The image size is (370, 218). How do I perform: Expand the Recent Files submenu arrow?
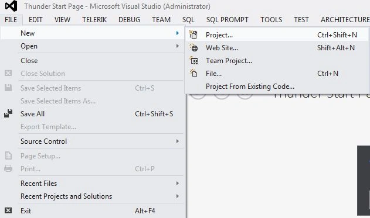click(x=178, y=183)
